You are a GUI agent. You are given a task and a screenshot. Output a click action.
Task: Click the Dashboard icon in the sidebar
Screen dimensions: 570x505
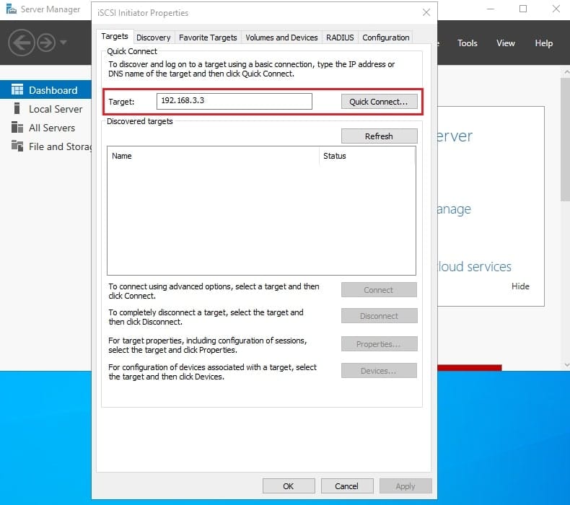[x=17, y=89]
